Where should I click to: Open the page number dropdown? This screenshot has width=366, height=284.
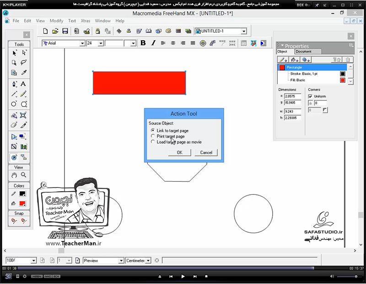(69, 260)
